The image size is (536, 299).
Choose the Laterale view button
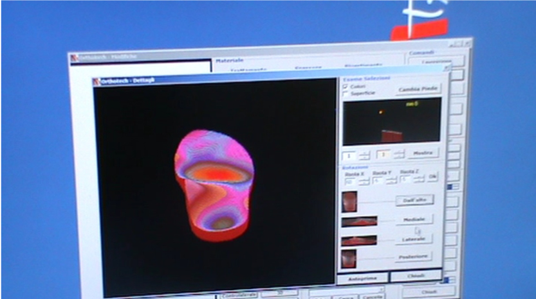click(x=414, y=239)
